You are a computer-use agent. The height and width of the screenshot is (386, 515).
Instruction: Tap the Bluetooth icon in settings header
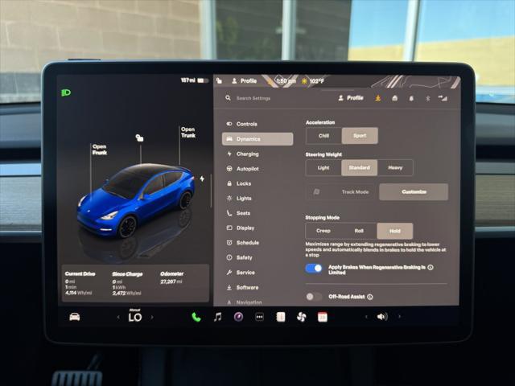click(x=427, y=98)
